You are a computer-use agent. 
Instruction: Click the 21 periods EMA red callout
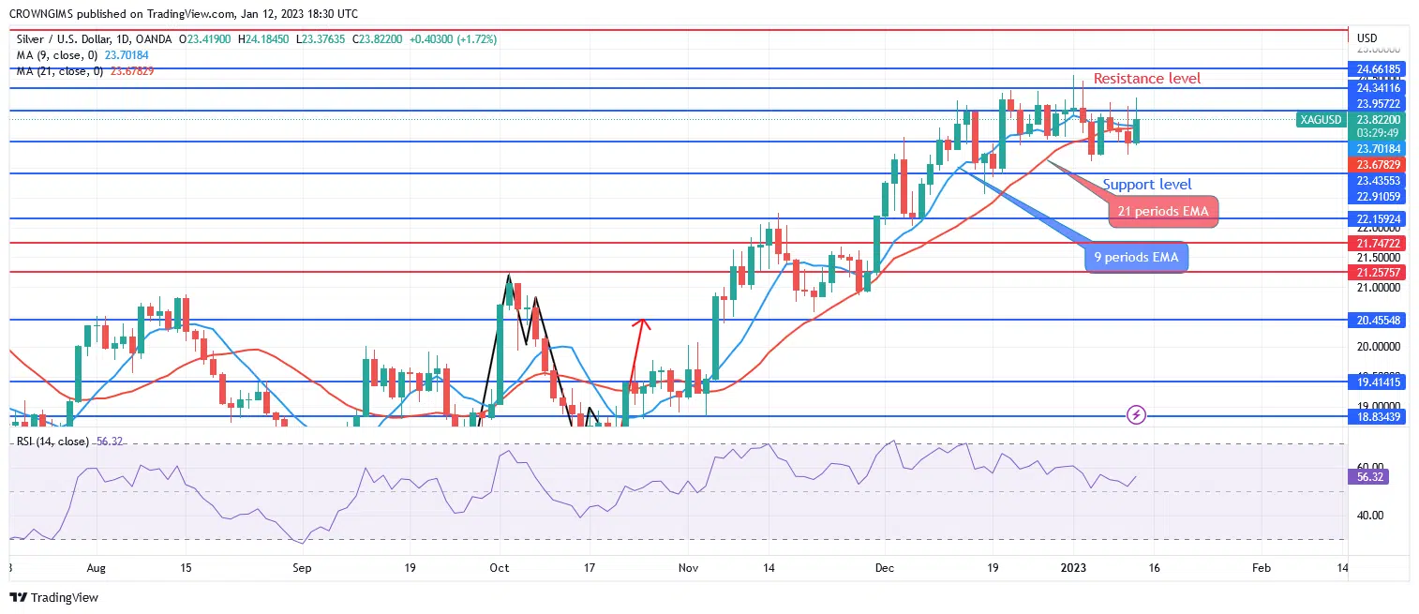tap(1163, 212)
